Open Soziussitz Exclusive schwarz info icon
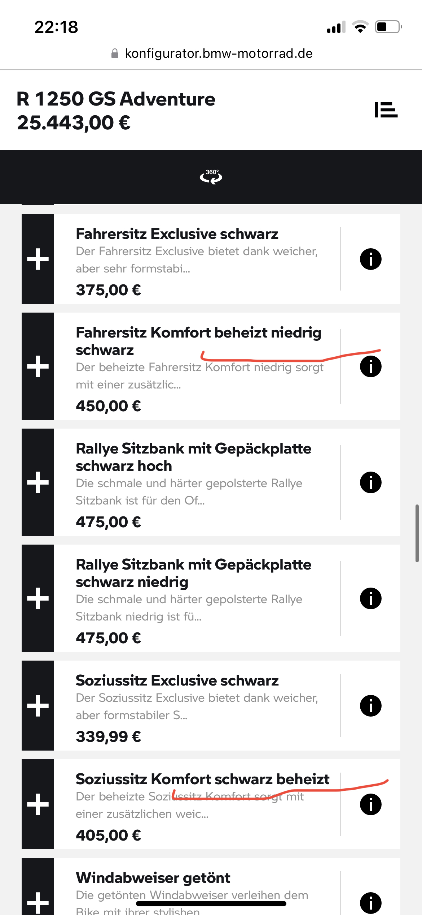This screenshot has width=422, height=915. (x=370, y=706)
